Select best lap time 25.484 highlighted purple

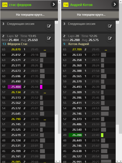(15, 87)
